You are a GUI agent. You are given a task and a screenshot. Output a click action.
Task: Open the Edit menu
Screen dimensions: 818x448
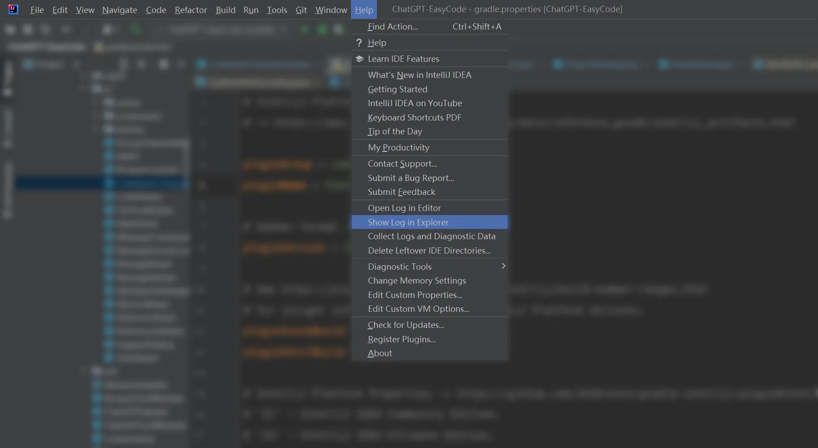pos(60,10)
